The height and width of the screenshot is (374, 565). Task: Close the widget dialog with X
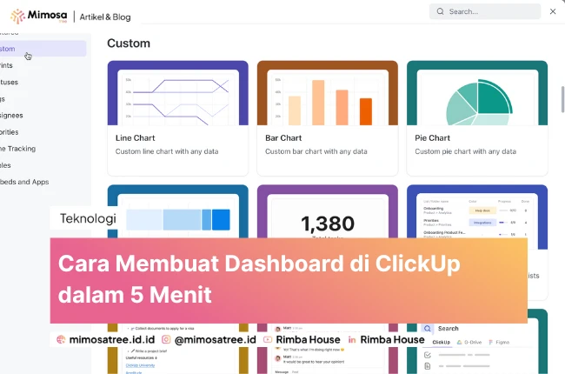click(553, 11)
